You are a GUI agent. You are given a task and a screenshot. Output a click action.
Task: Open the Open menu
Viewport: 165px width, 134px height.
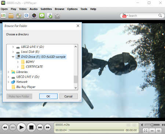[x=4, y=9]
